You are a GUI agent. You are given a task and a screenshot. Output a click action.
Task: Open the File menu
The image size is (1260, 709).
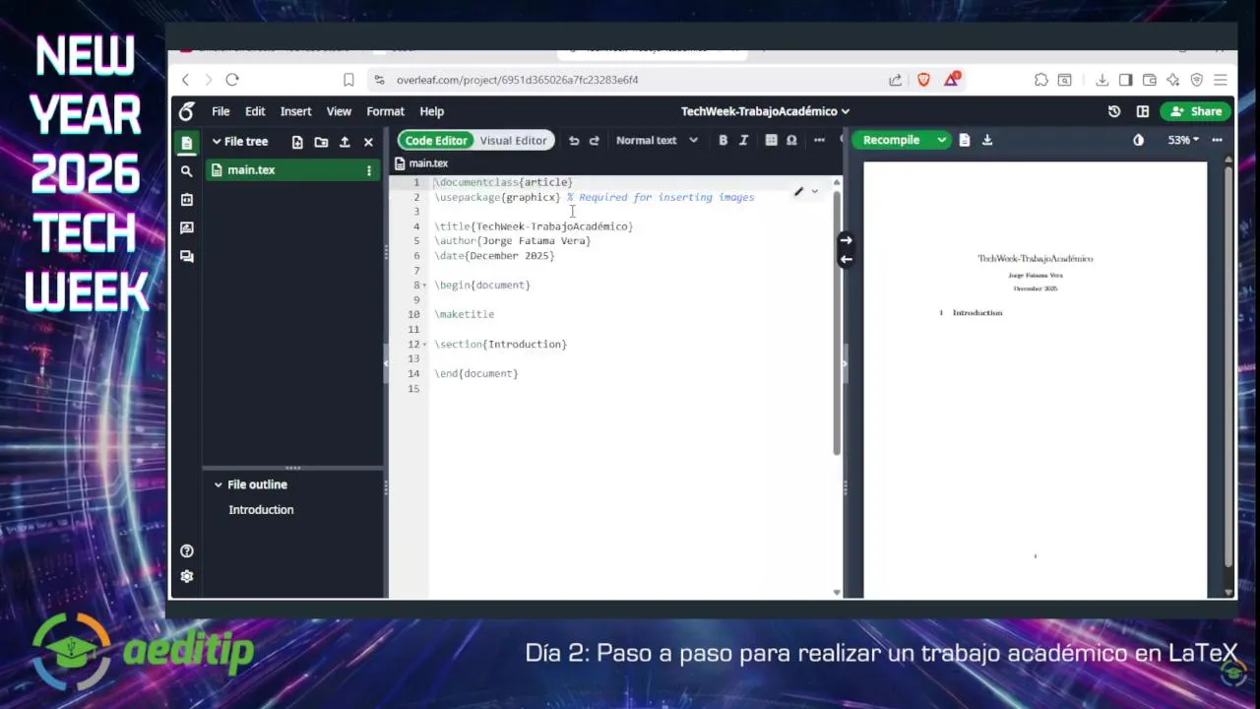tap(220, 111)
